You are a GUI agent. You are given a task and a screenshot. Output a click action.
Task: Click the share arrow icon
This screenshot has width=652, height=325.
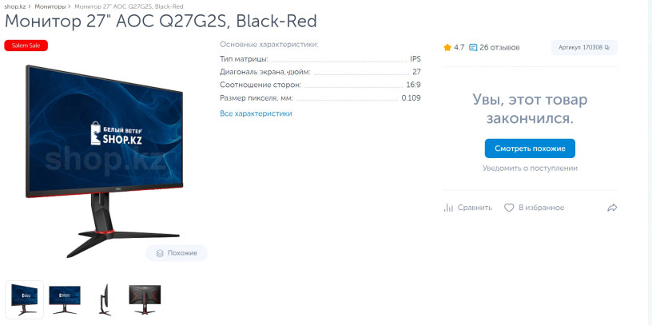612,208
